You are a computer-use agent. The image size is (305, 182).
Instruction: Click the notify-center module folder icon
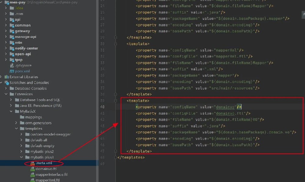pyautogui.click(x=12, y=48)
